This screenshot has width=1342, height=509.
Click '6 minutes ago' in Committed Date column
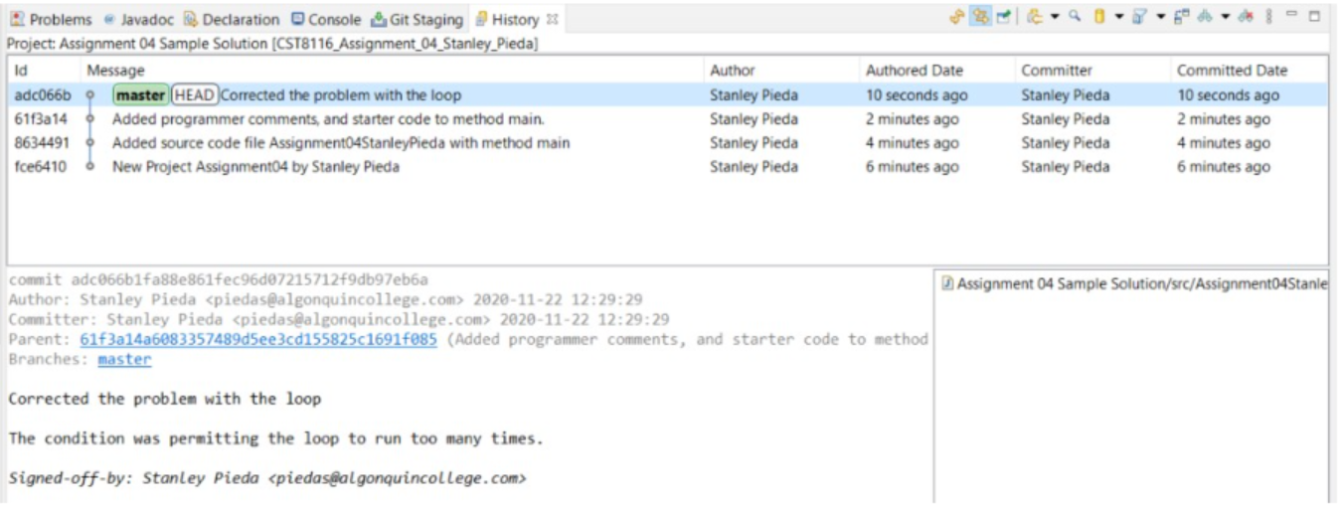(x=1224, y=167)
